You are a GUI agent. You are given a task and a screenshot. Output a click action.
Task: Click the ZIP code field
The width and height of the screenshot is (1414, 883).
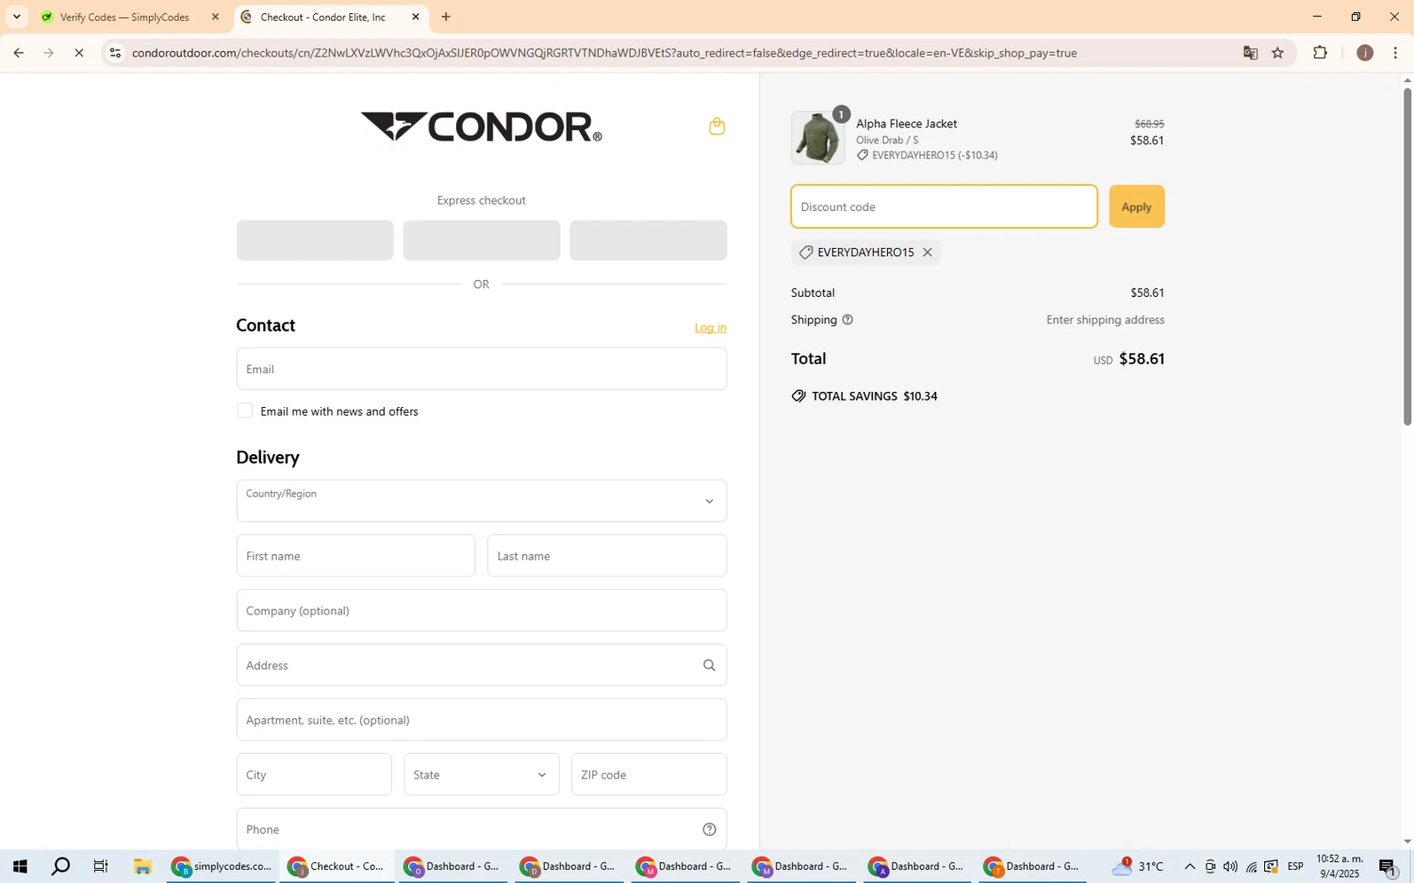(x=649, y=775)
